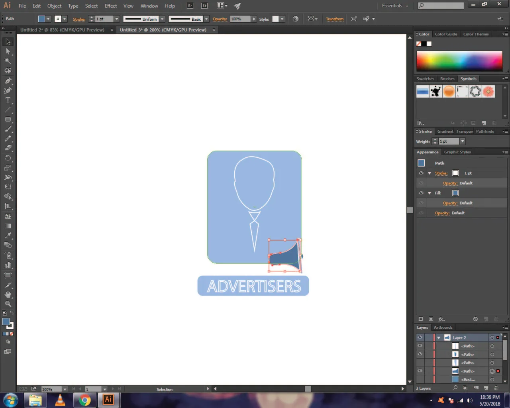Click Fill color swatch in Appearance panel
Screen dimensions: 510x408
tap(455, 193)
